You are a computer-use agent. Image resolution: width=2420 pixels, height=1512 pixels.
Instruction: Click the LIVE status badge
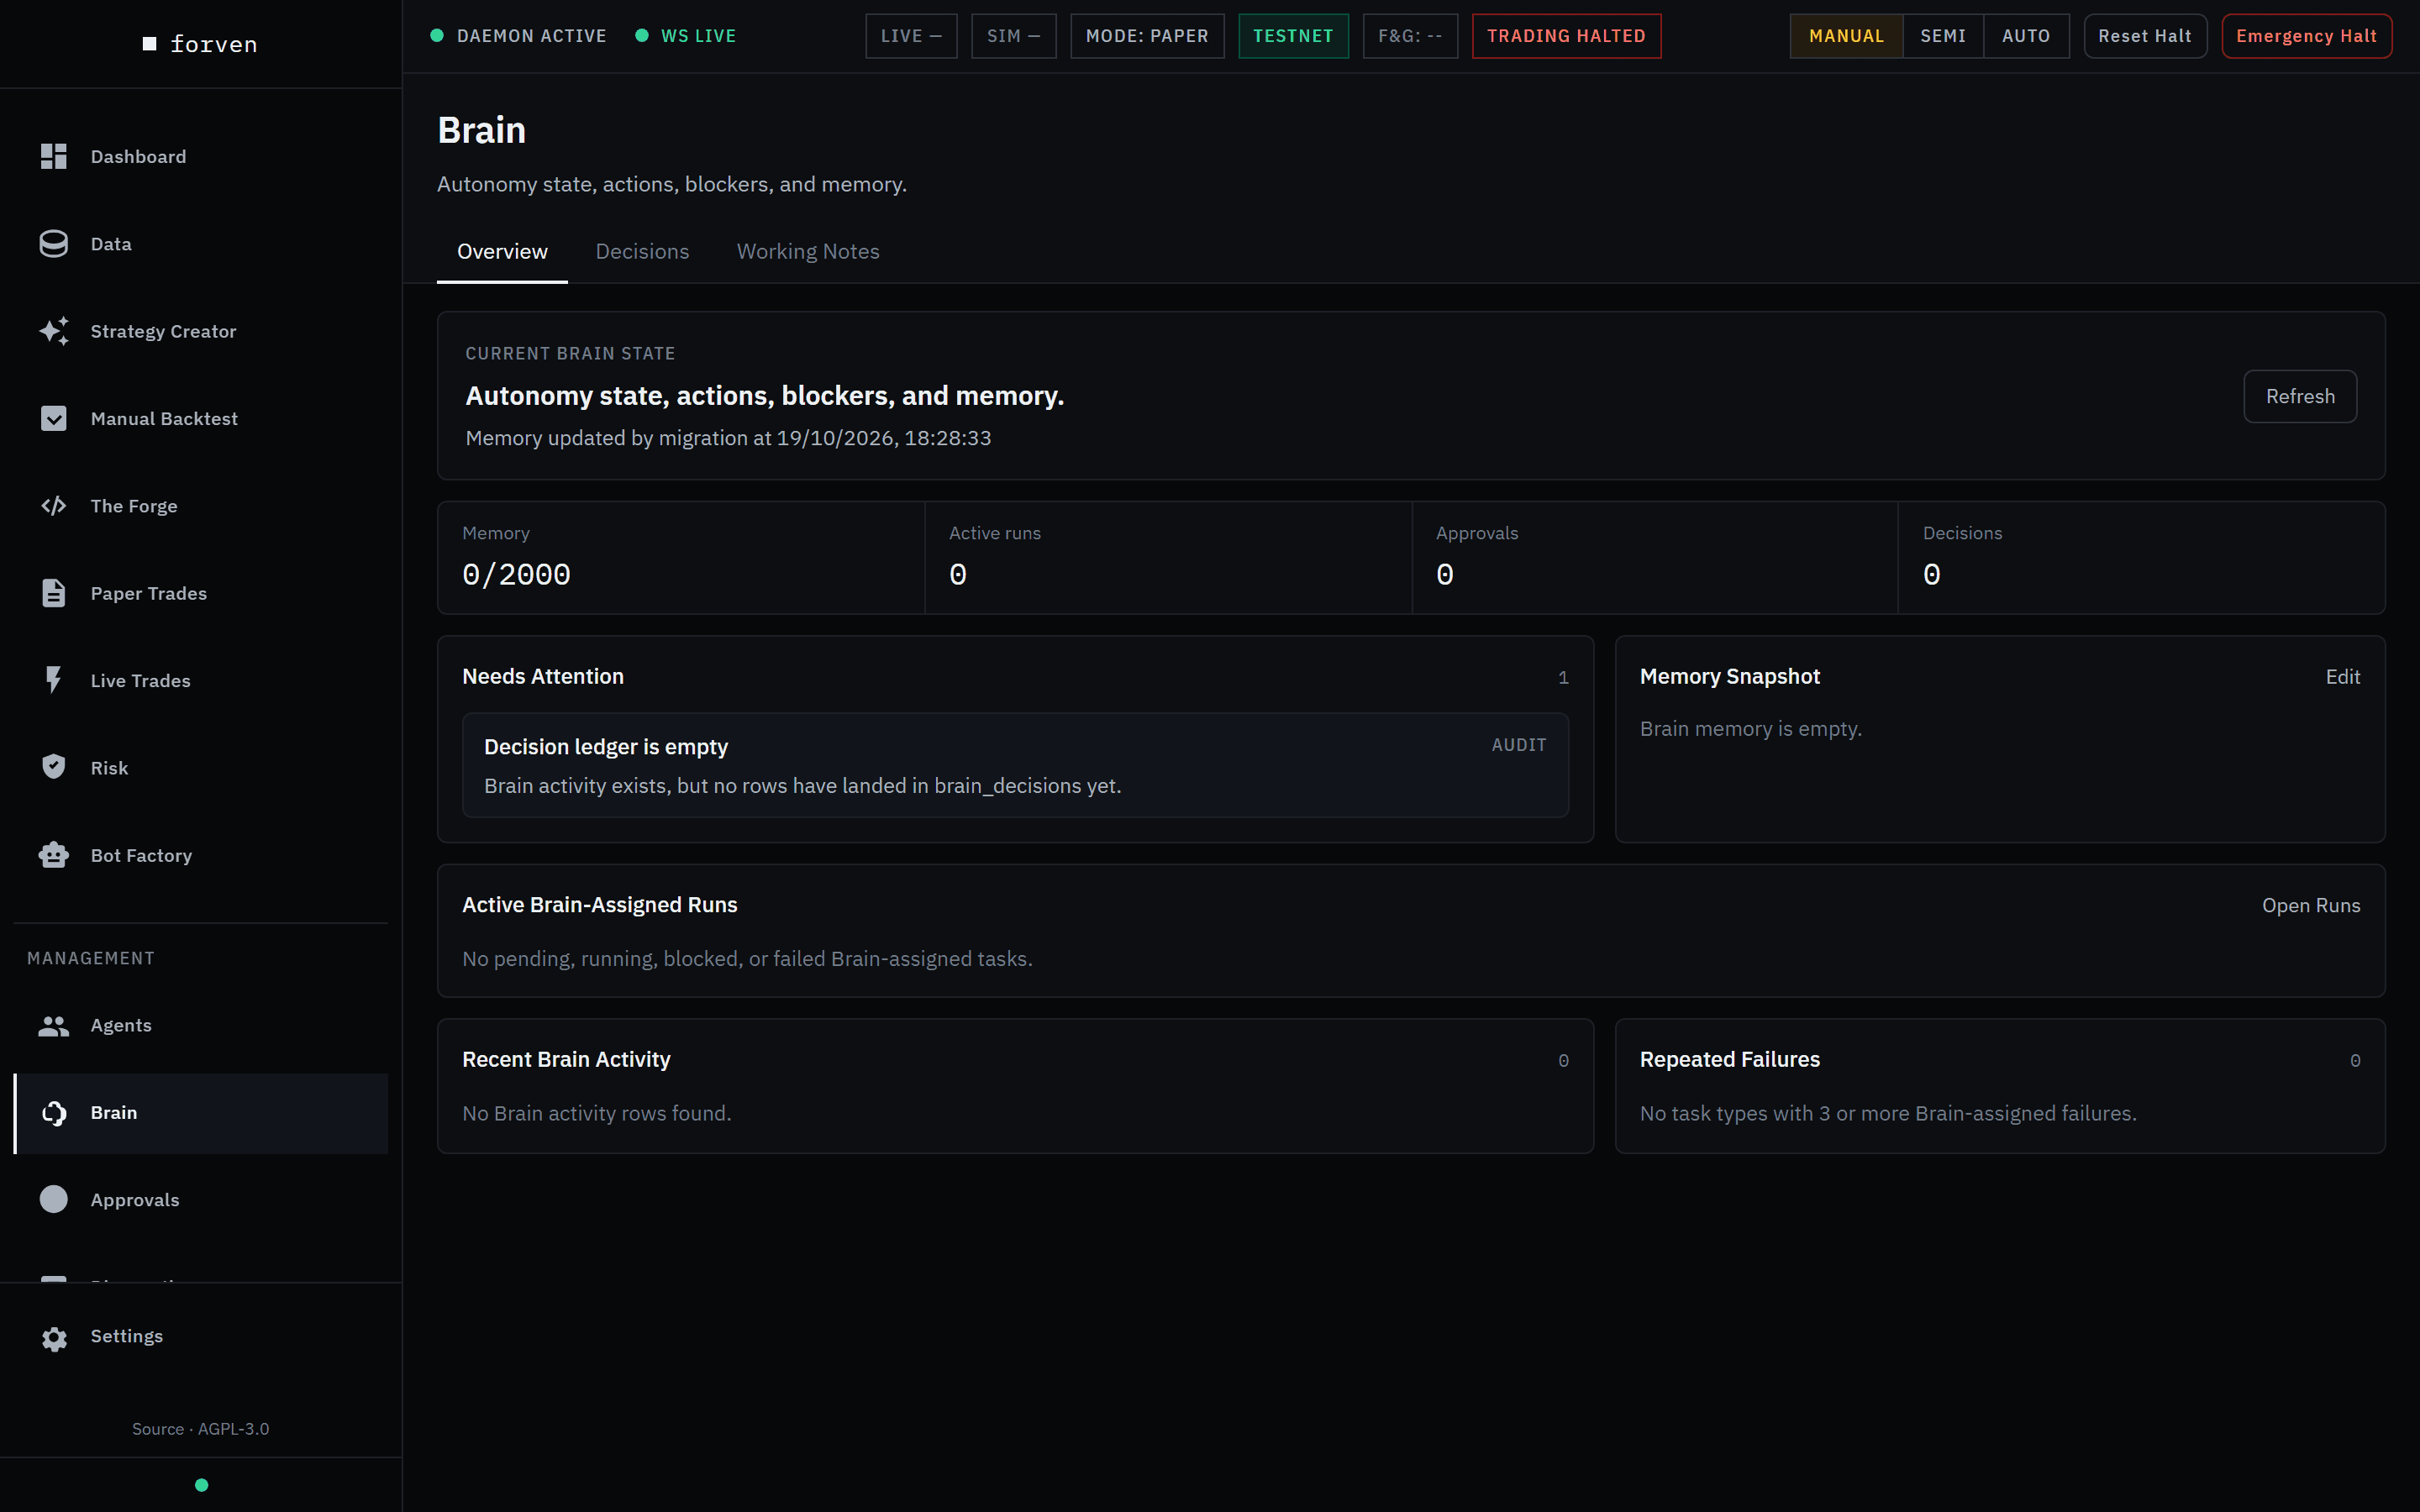point(911,36)
